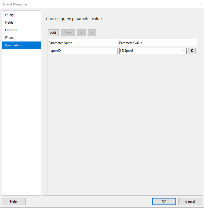The height and width of the screenshot is (208, 204).
Task: Close the Dataset Properties dialog
Action: coord(200,4)
